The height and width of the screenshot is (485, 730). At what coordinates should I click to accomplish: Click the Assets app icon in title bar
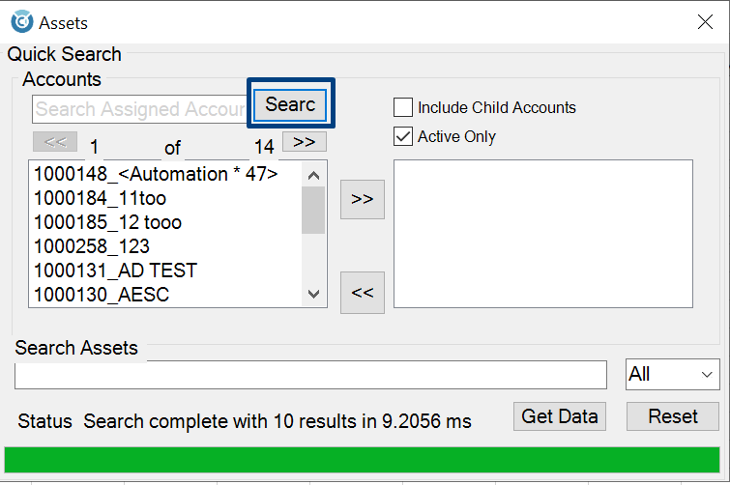click(21, 22)
